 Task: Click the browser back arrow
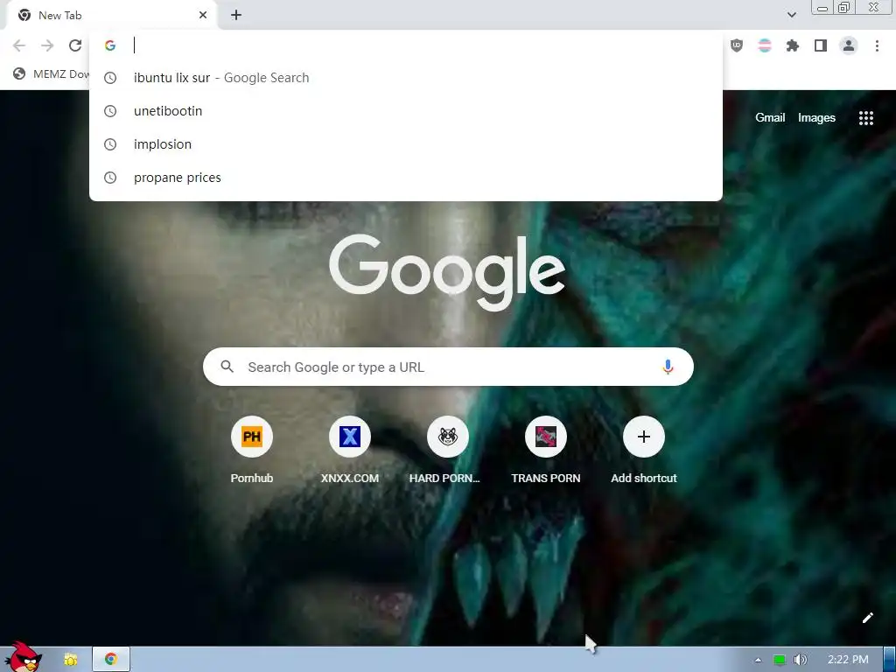pyautogui.click(x=19, y=45)
